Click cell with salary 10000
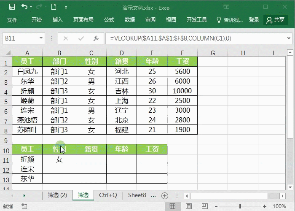 pos(182,91)
